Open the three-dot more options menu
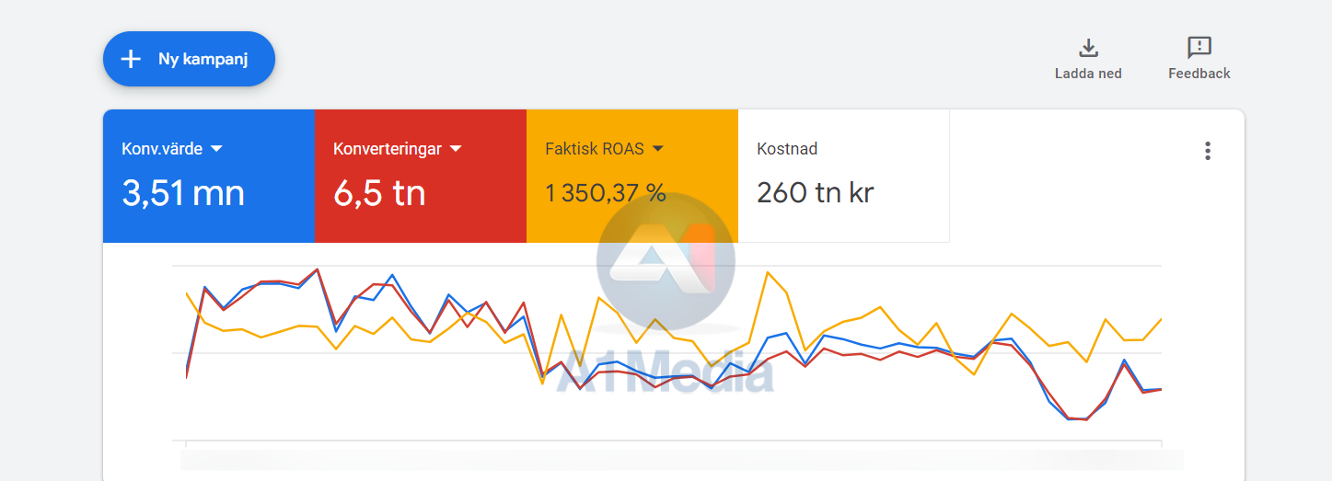 (x=1208, y=152)
